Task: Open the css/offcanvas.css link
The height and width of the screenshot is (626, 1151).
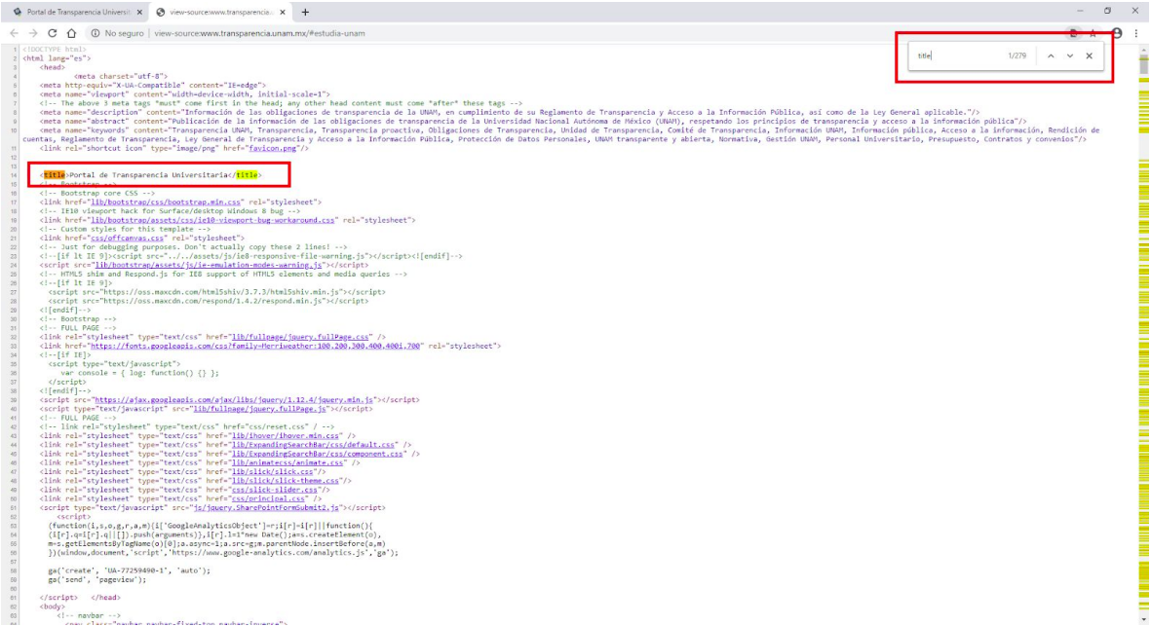Action: click(x=127, y=238)
